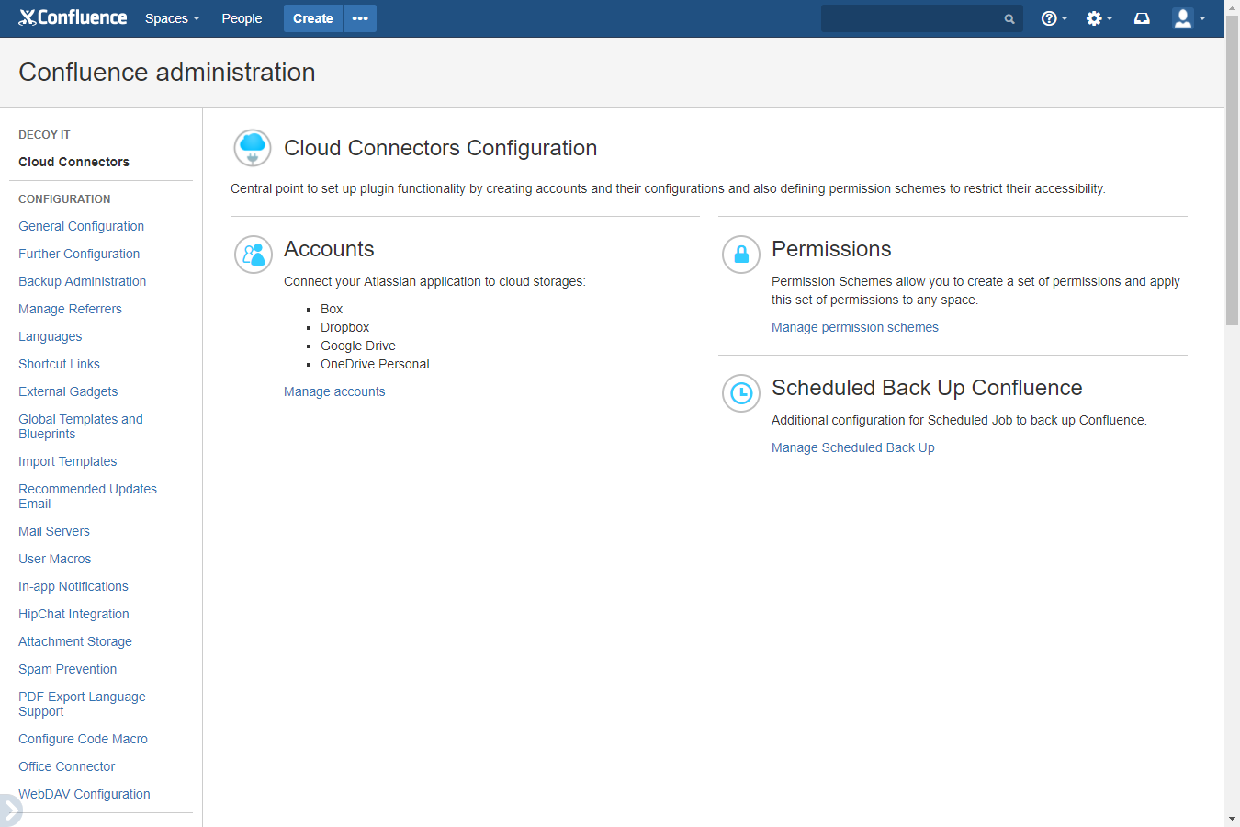This screenshot has height=827, width=1240.
Task: Open Attachment Storage
Action: 74,641
